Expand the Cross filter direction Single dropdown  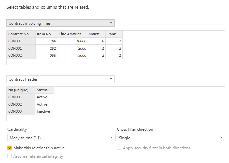pyautogui.click(x=171, y=138)
